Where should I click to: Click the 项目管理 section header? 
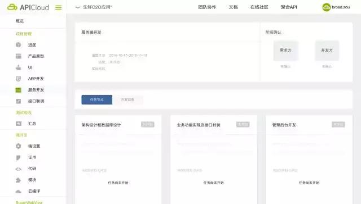(24, 34)
